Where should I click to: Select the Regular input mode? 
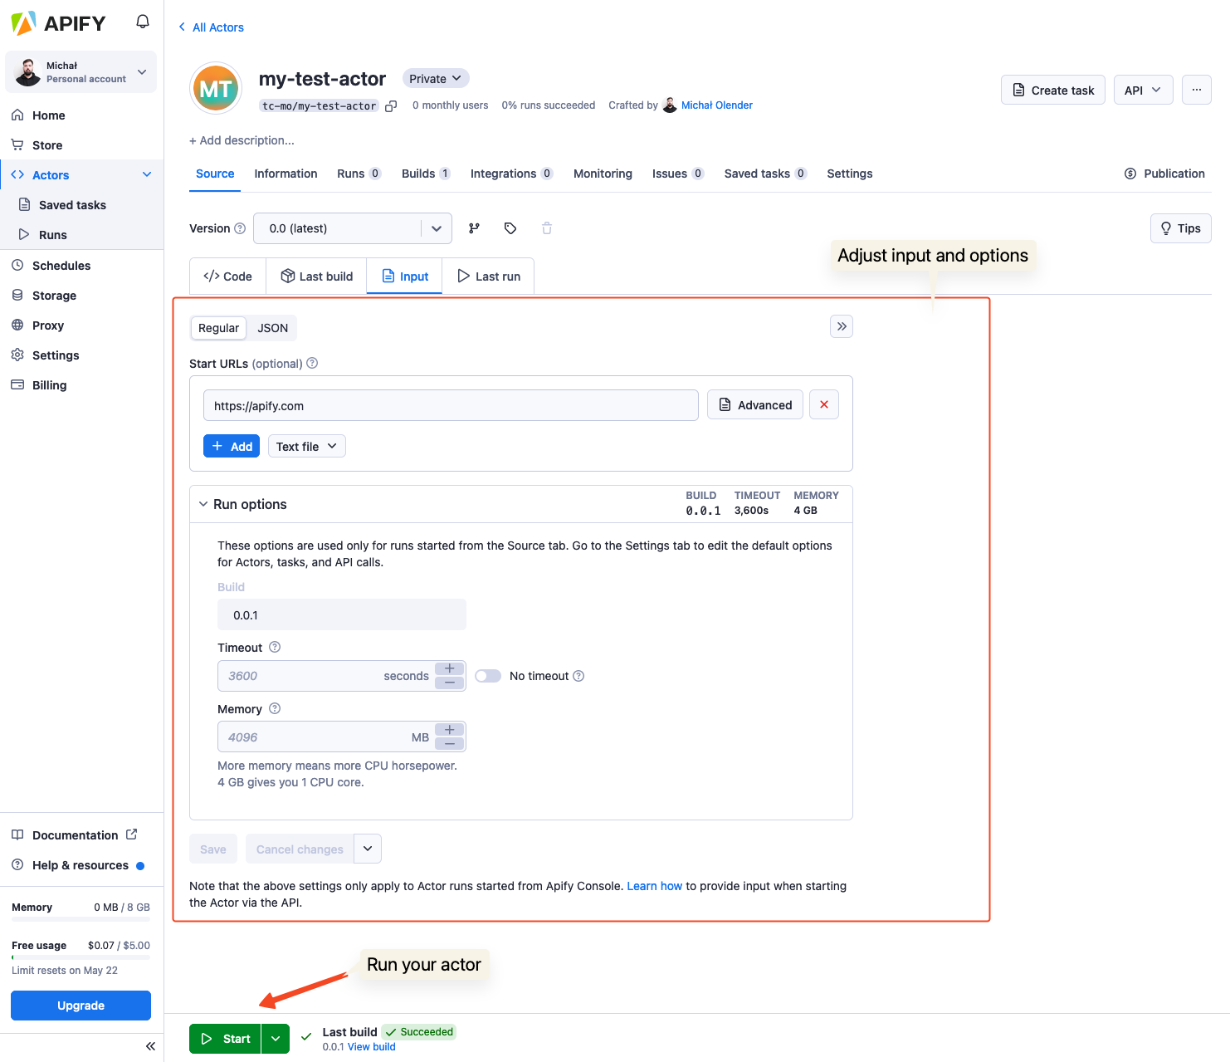(218, 328)
